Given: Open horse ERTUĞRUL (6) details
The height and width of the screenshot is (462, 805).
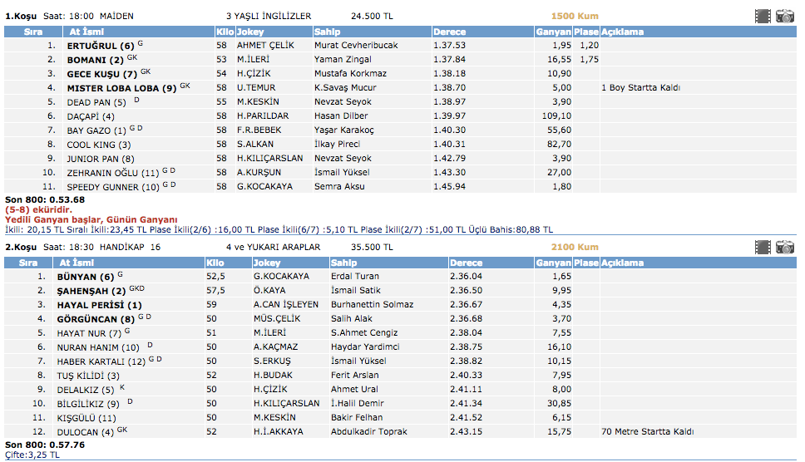Looking at the screenshot, I should (x=100, y=46).
